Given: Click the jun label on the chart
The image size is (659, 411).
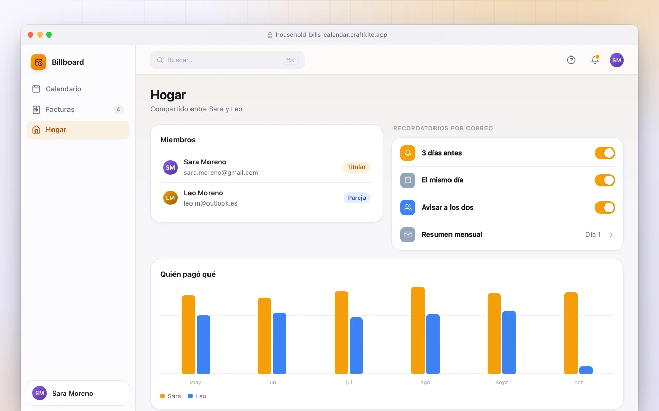Looking at the screenshot, I should pyautogui.click(x=272, y=382).
